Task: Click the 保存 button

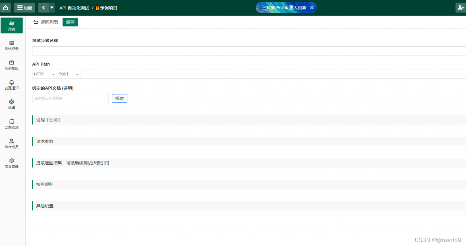Action: pos(70,22)
